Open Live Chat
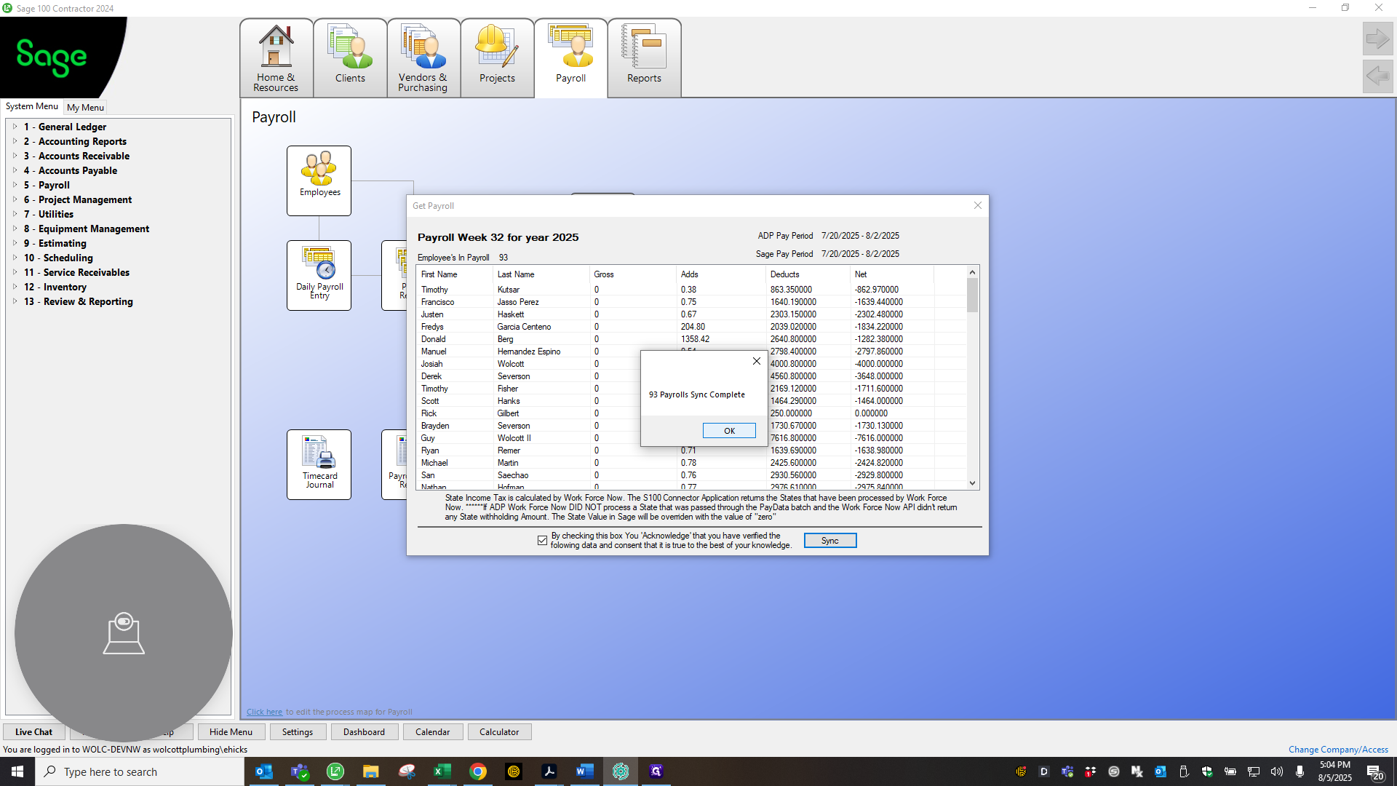 point(33,732)
